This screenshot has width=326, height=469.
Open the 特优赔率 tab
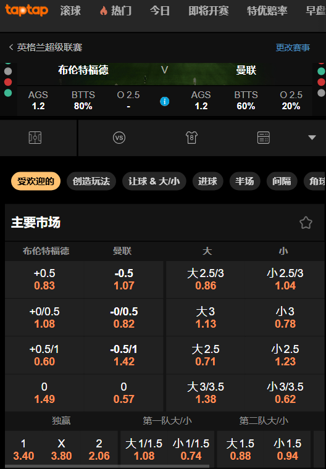pyautogui.click(x=267, y=11)
